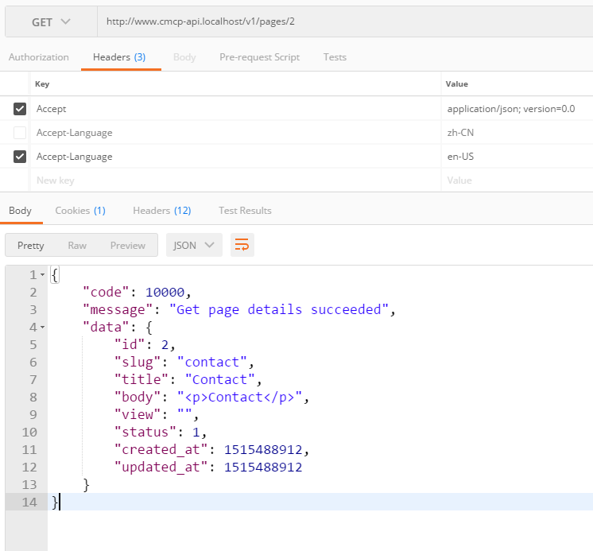The width and height of the screenshot is (593, 551).
Task: Toggle the word wrap icon
Action: tap(242, 245)
